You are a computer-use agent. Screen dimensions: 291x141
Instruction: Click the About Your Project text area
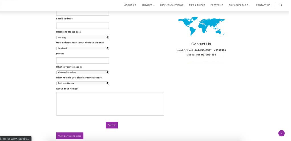[110, 104]
